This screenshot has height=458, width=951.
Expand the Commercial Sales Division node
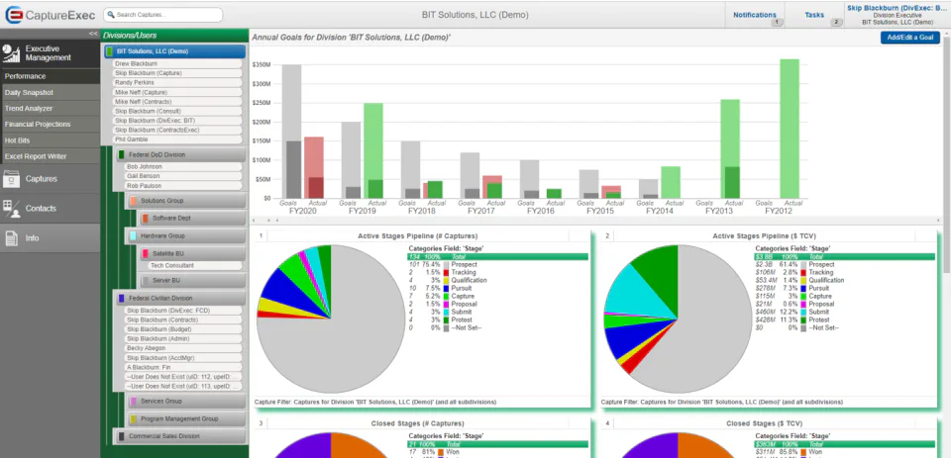click(x=180, y=436)
